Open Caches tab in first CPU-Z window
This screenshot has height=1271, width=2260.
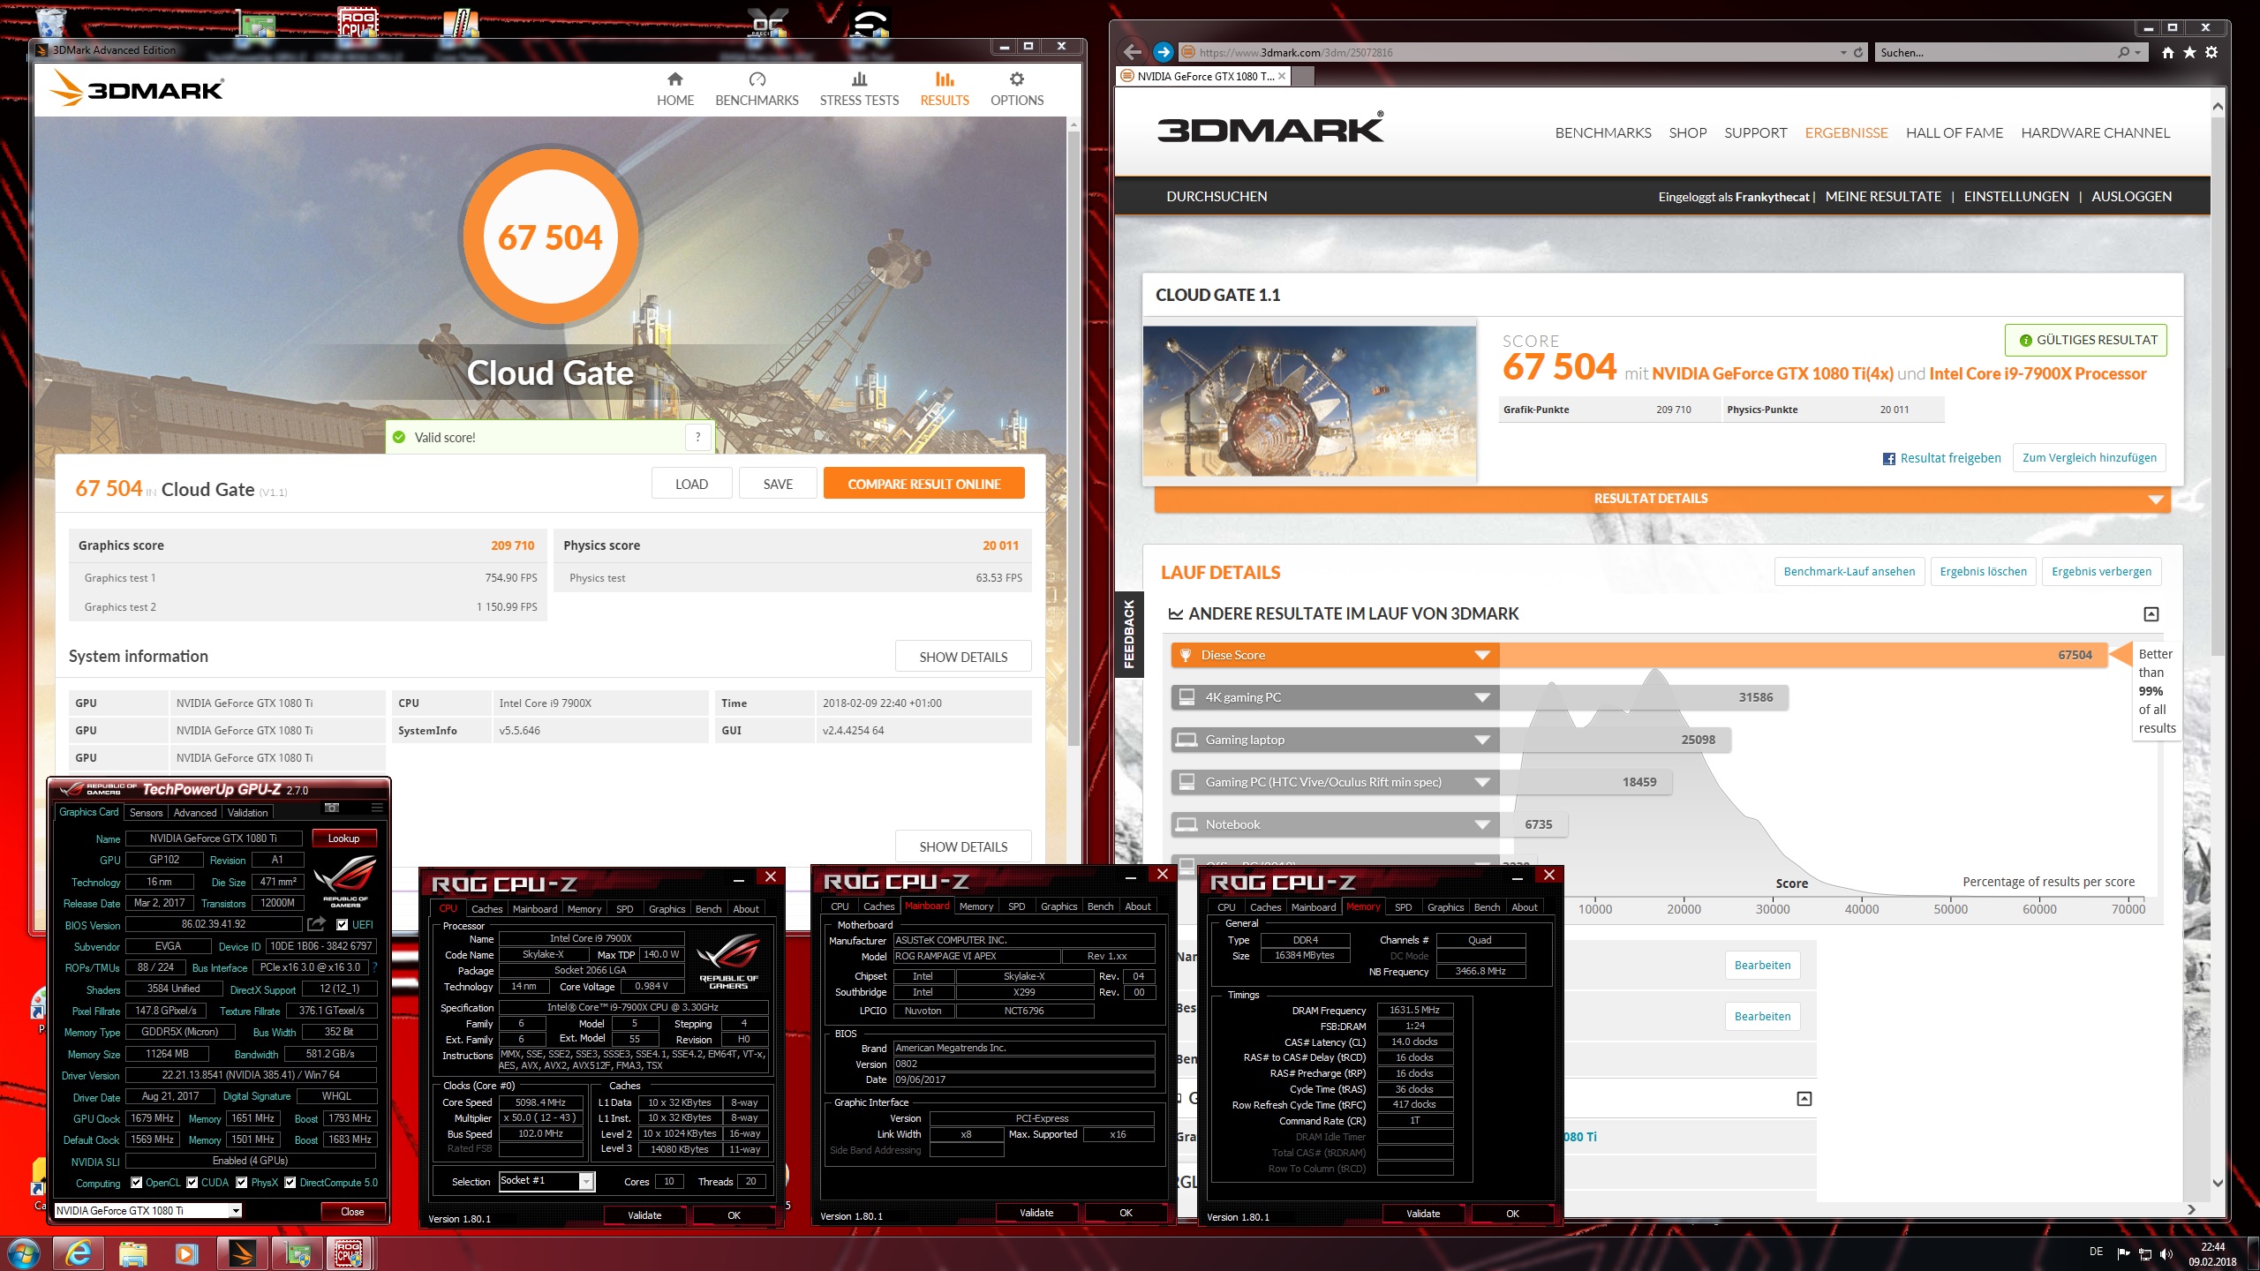point(486,909)
